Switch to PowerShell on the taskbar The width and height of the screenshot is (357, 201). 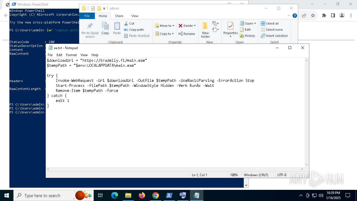click(169, 195)
